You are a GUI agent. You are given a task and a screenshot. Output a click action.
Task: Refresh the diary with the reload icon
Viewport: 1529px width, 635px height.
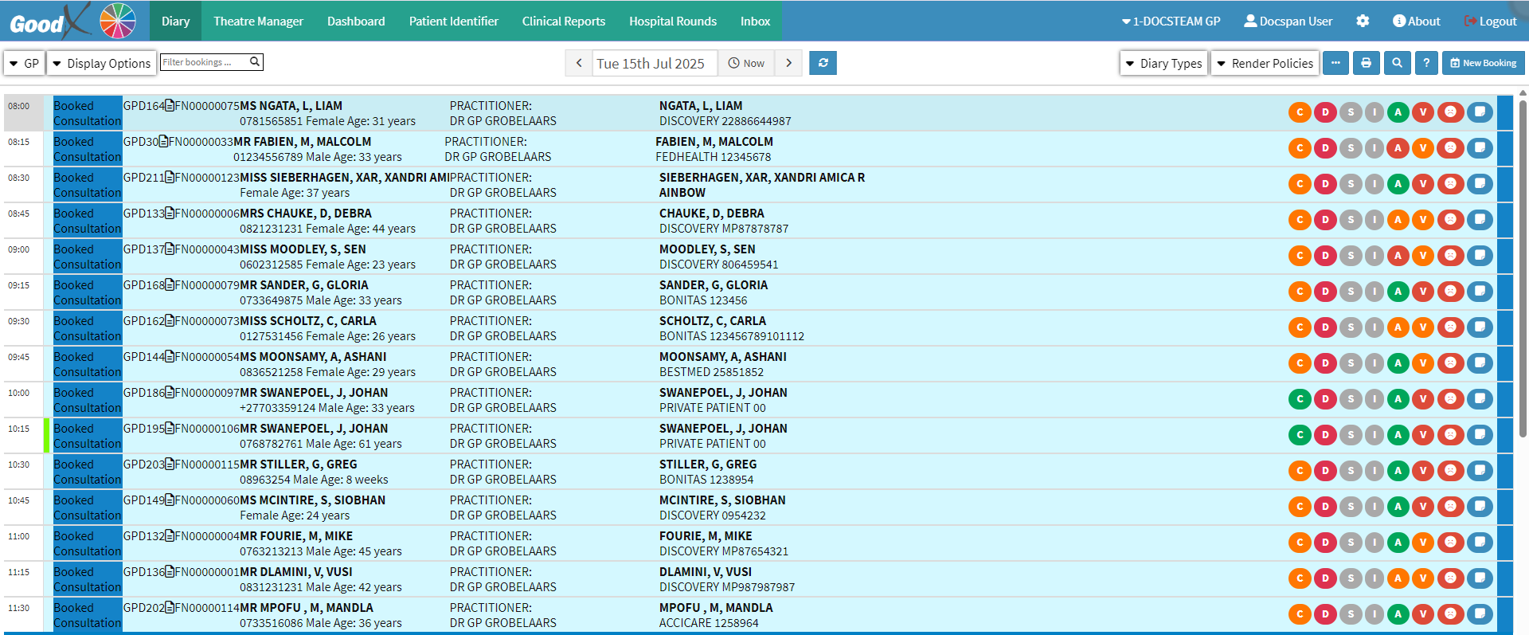(x=823, y=63)
